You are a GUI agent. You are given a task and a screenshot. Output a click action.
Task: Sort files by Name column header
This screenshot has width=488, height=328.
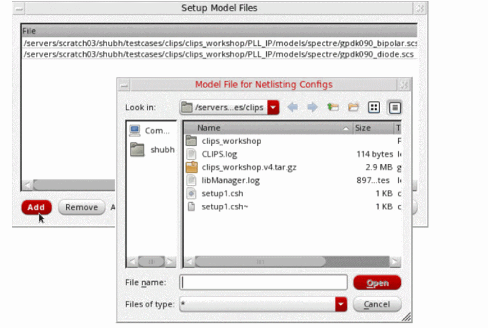click(268, 128)
